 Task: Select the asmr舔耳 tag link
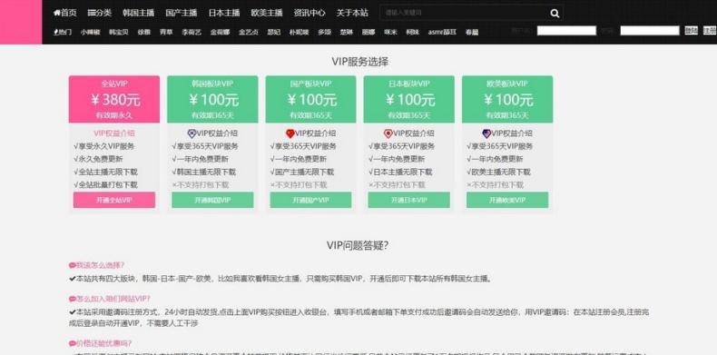[x=442, y=32]
